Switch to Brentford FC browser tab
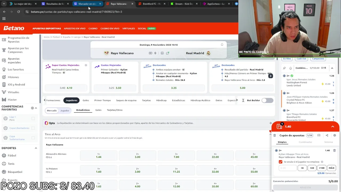Screen dimensions: 341x192 (x=152, y=4)
